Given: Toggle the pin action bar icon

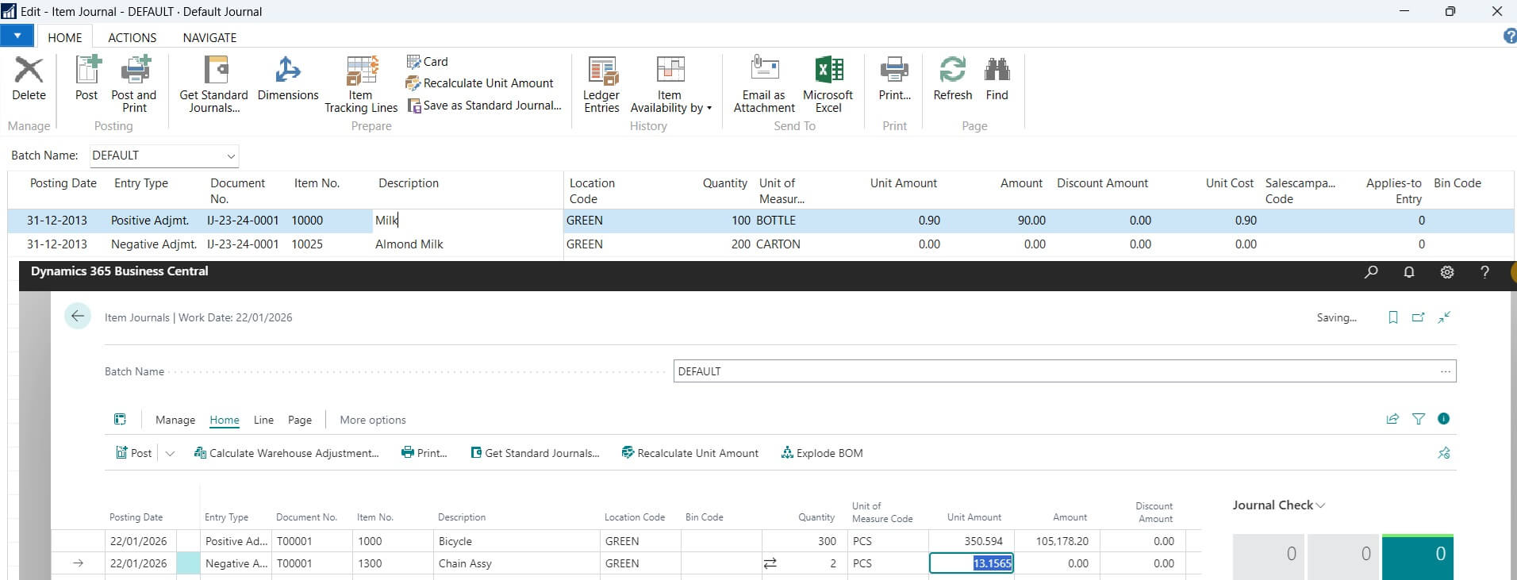Looking at the screenshot, I should click(1443, 453).
